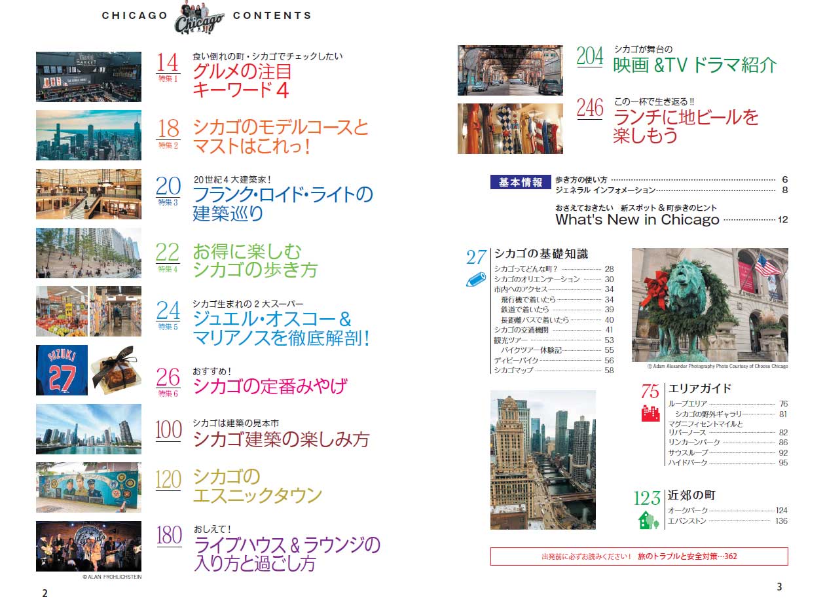
Task: Open What's New in Chicago entry
Action: pos(637,219)
